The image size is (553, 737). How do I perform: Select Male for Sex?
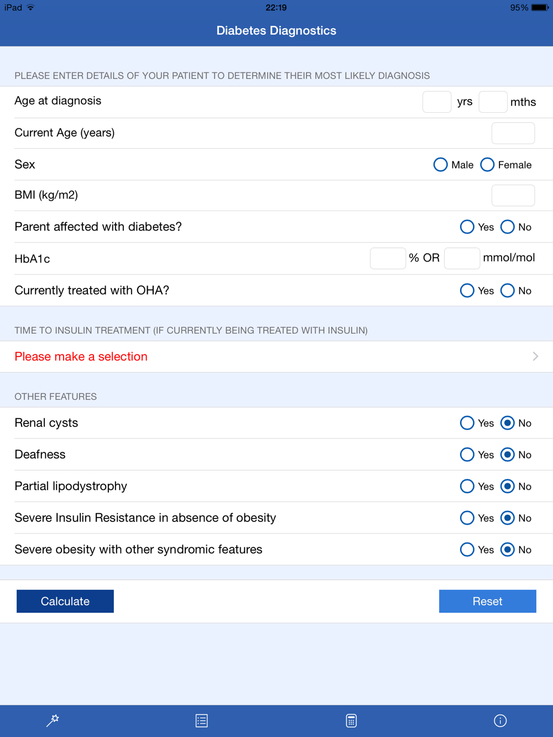440,165
